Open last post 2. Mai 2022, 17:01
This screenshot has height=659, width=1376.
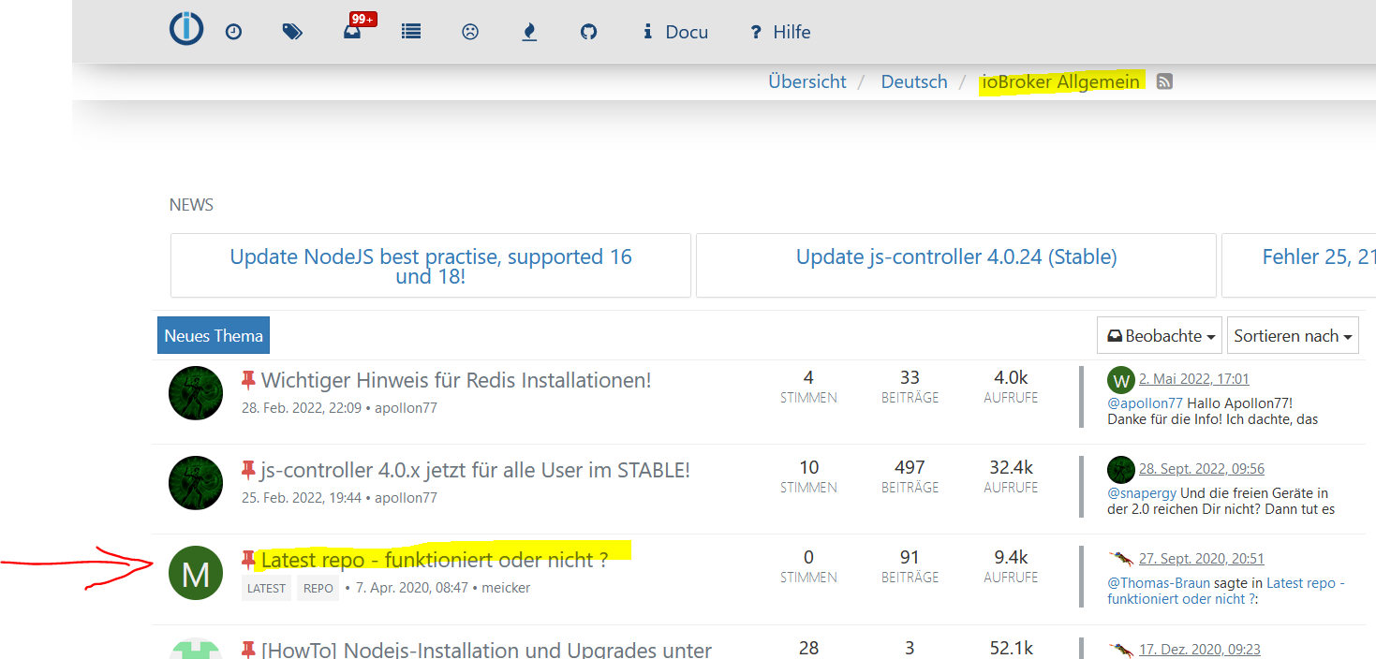click(x=1194, y=379)
